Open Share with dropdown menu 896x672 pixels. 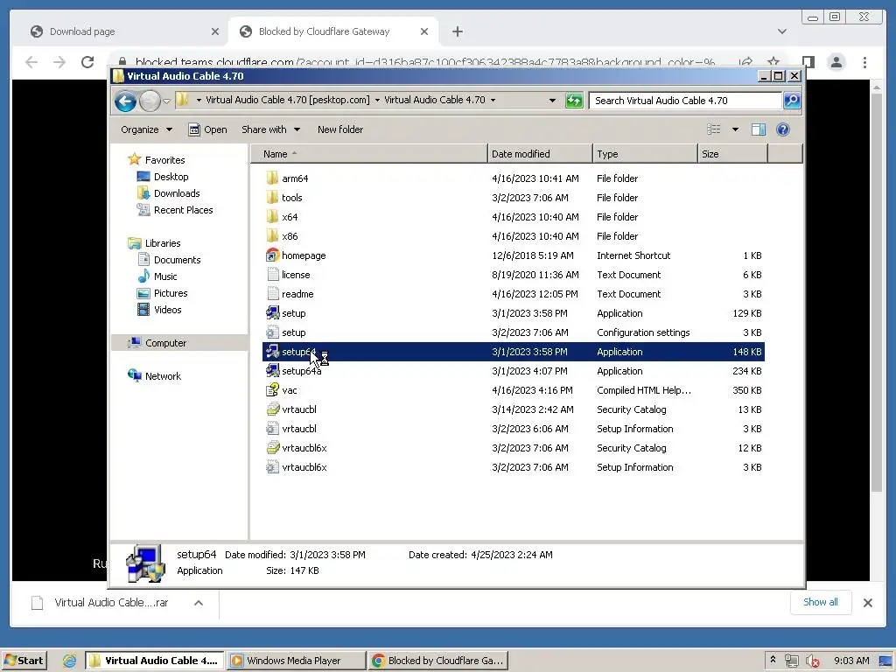[x=271, y=129]
